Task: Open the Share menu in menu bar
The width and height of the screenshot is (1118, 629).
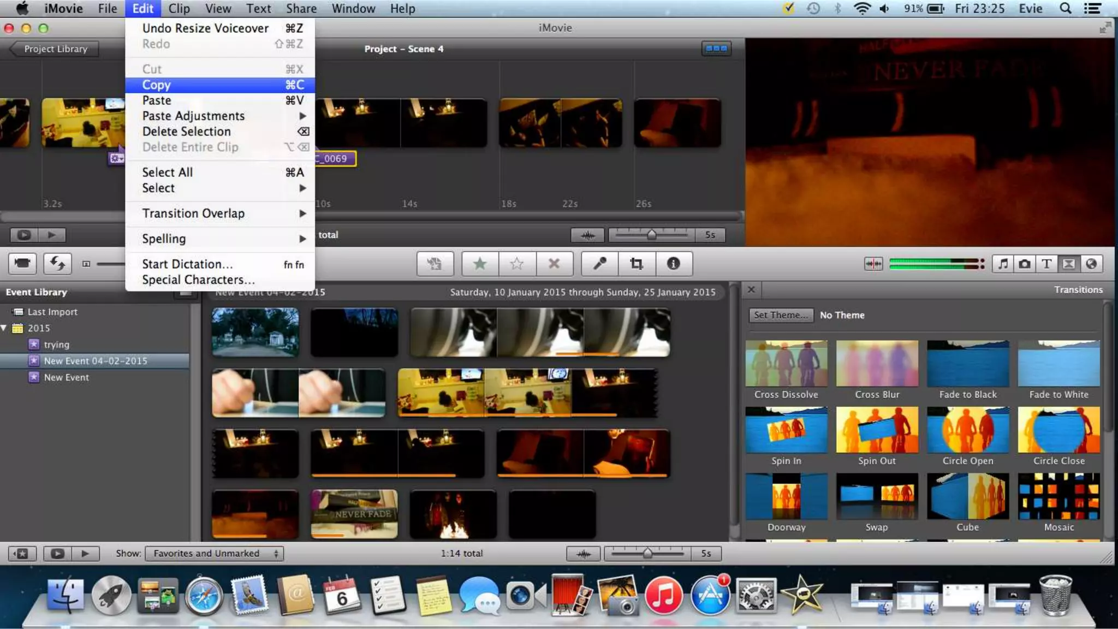Action: 301,8
